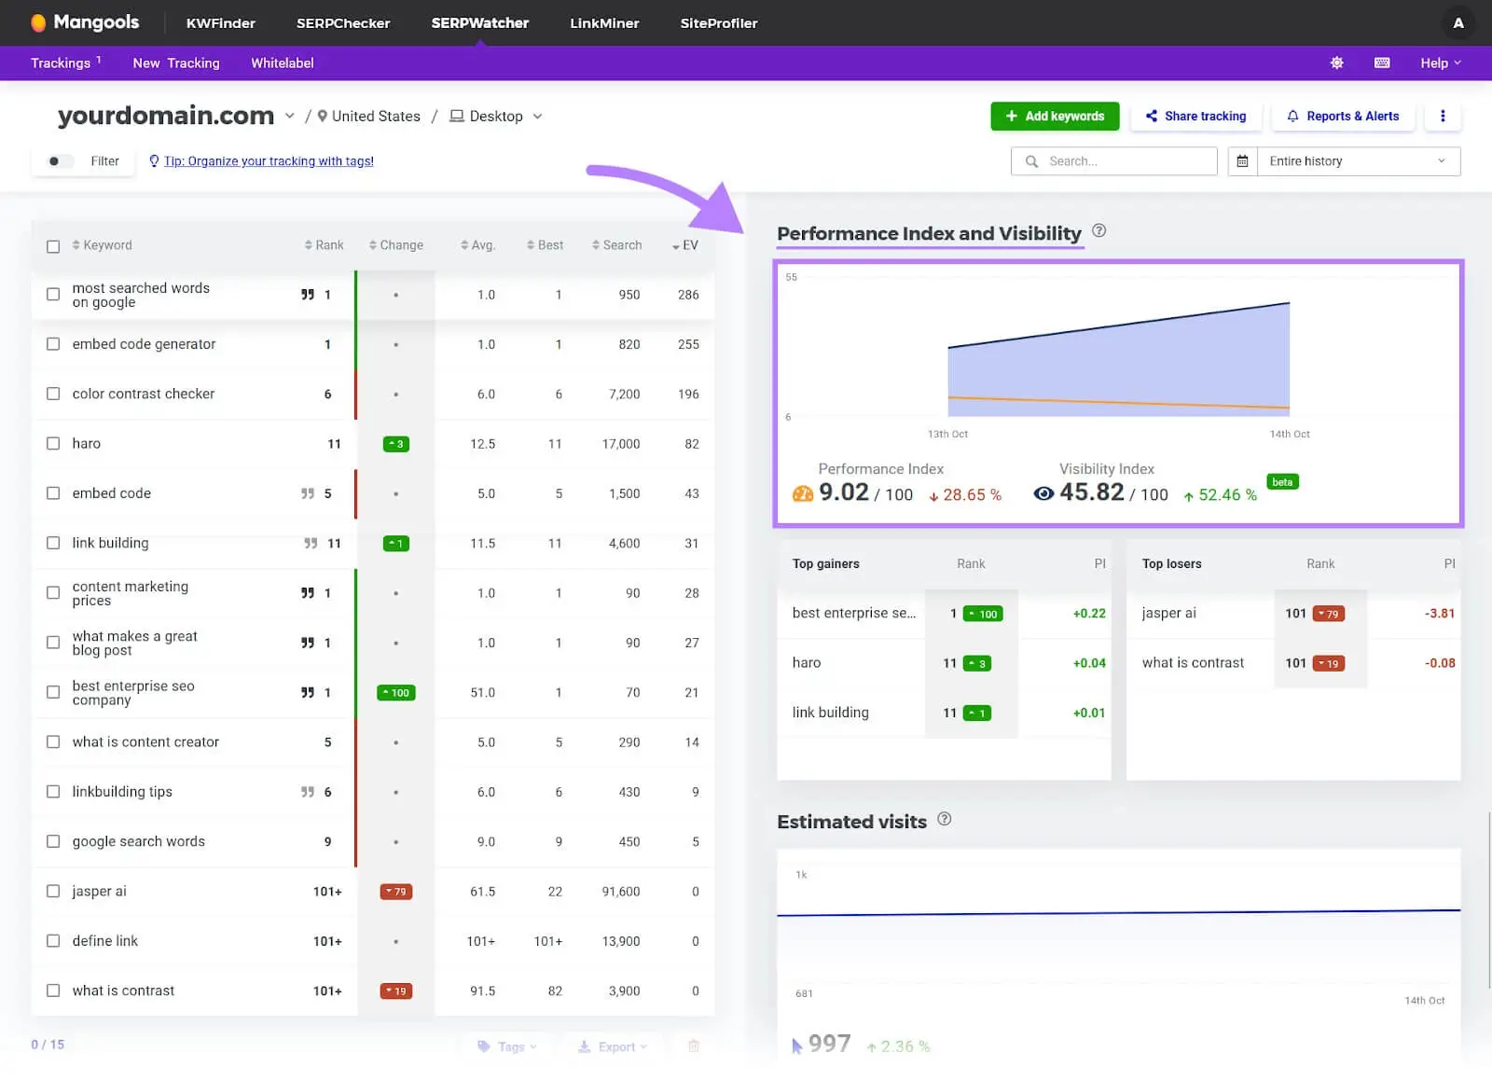Click the eye icon beside Visibility Index
Image resolution: width=1492 pixels, height=1081 pixels.
click(x=1043, y=494)
